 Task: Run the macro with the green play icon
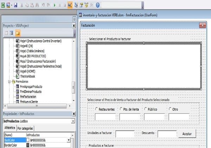pyautogui.click(x=54, y=5)
